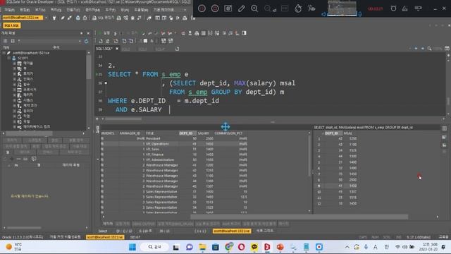Open Opera browser from the taskbar
The height and width of the screenshot is (254, 451).
[x=241, y=247]
